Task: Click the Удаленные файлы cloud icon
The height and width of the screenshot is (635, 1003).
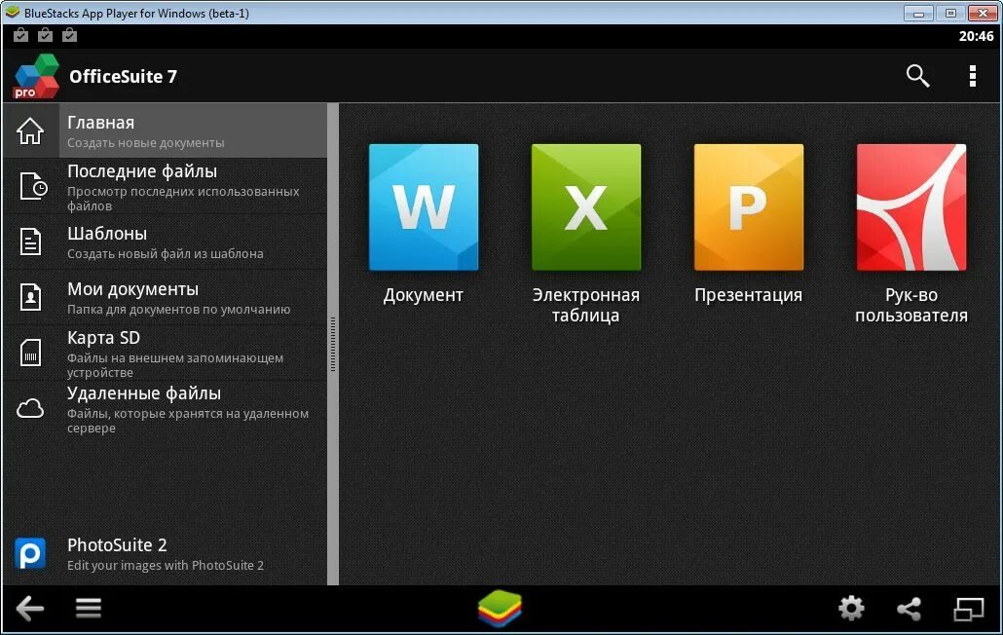Action: 30,408
